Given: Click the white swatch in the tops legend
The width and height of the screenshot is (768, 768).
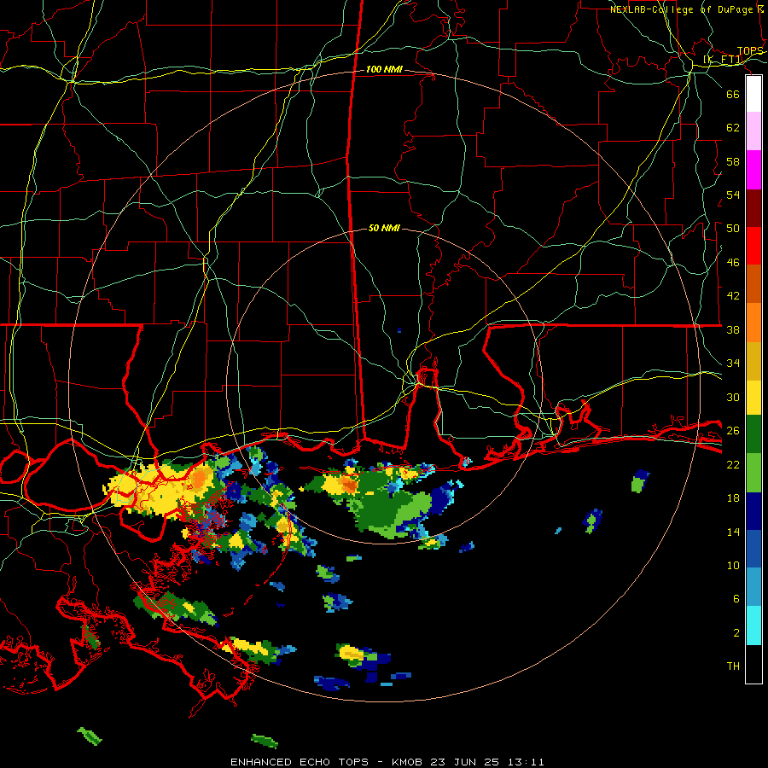Looking at the screenshot, I should [753, 94].
